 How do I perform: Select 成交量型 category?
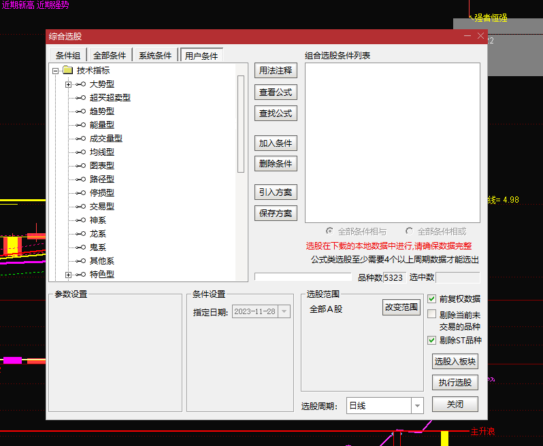point(106,139)
